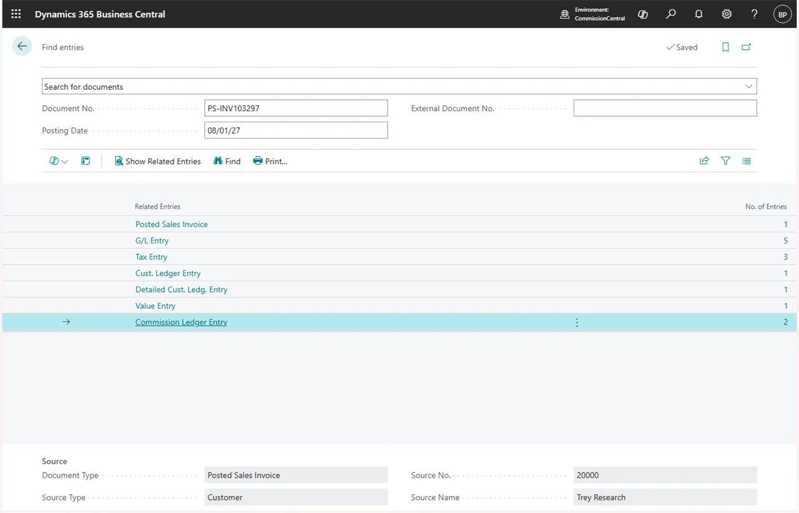Bookmark this Find entries page
This screenshot has height=513, width=799.
[x=725, y=47]
